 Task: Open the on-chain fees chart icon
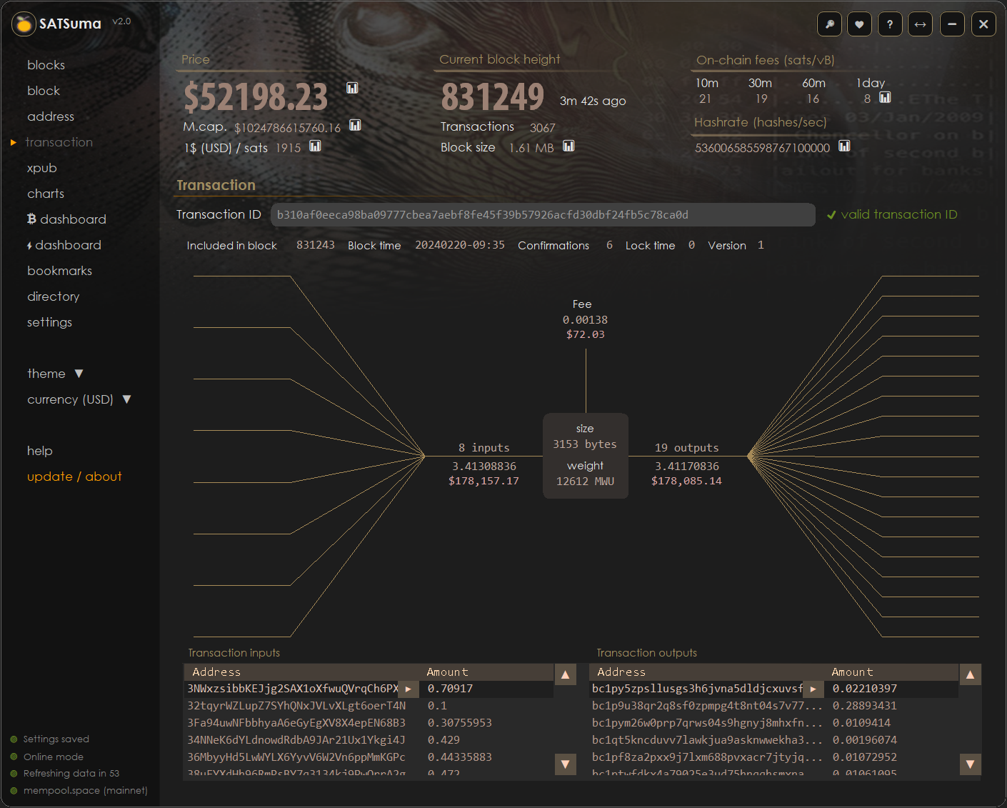(885, 98)
